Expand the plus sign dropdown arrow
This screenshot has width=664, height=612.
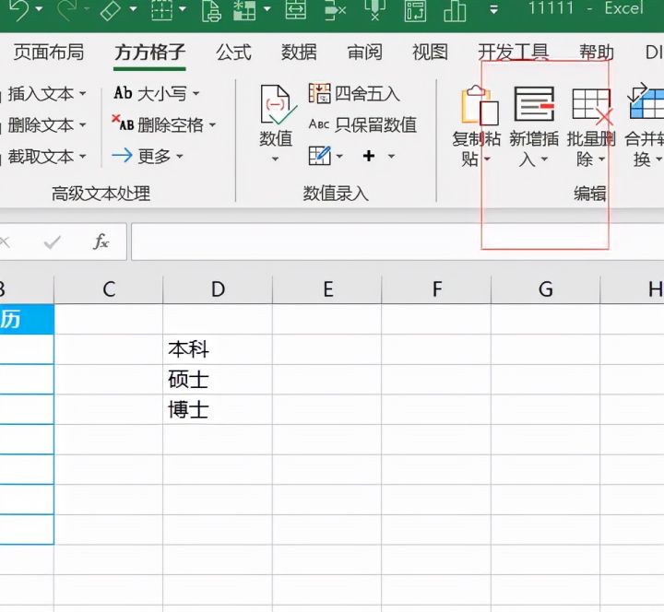[x=391, y=156]
